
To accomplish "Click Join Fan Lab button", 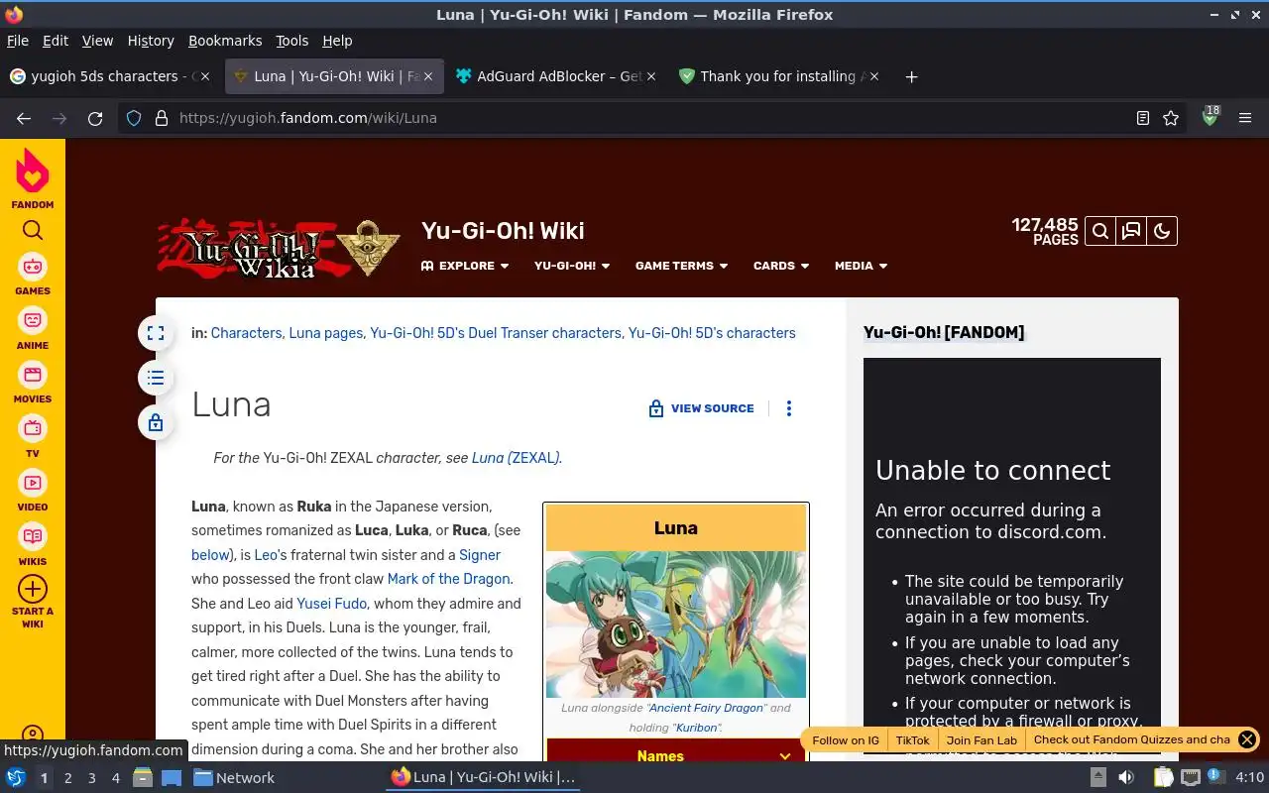I will 981,740.
